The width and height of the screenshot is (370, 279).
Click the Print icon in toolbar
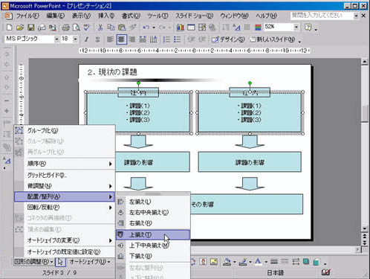coord(65,28)
